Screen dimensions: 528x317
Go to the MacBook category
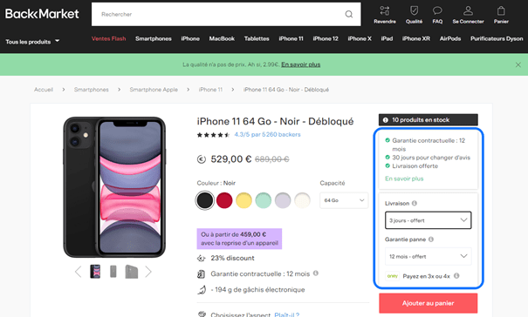point(222,38)
